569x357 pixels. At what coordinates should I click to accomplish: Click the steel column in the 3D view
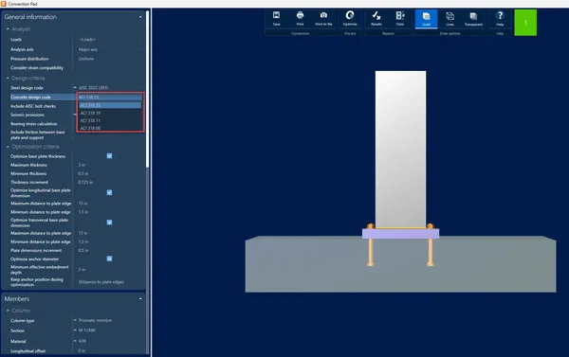(x=400, y=150)
